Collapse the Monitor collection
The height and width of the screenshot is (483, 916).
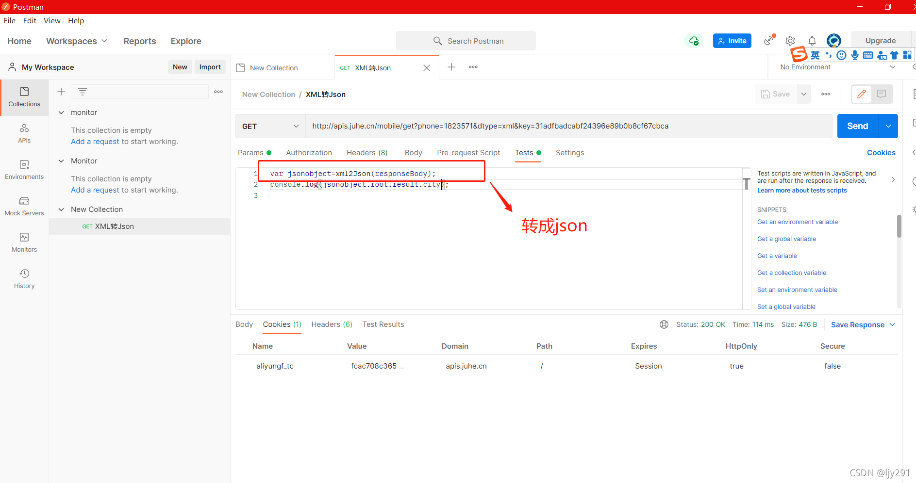61,161
